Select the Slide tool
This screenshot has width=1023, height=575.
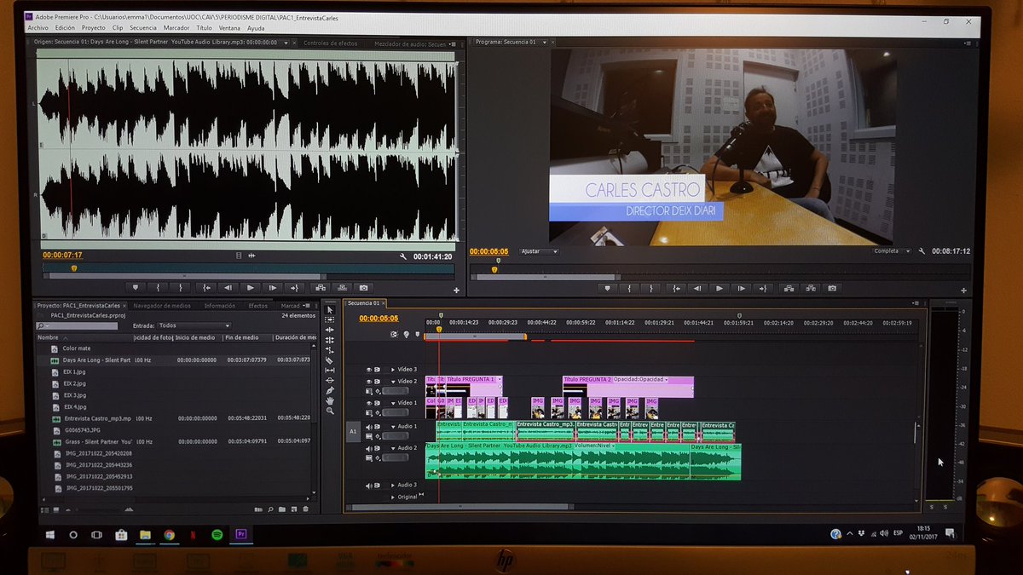pos(330,381)
